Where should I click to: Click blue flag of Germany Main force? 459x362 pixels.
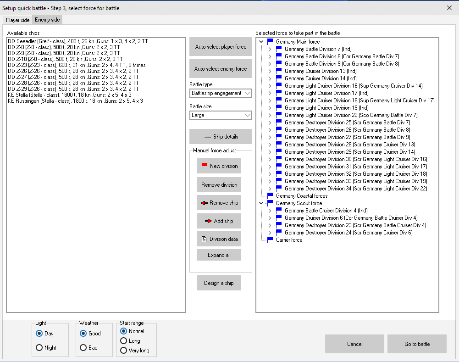270,41
